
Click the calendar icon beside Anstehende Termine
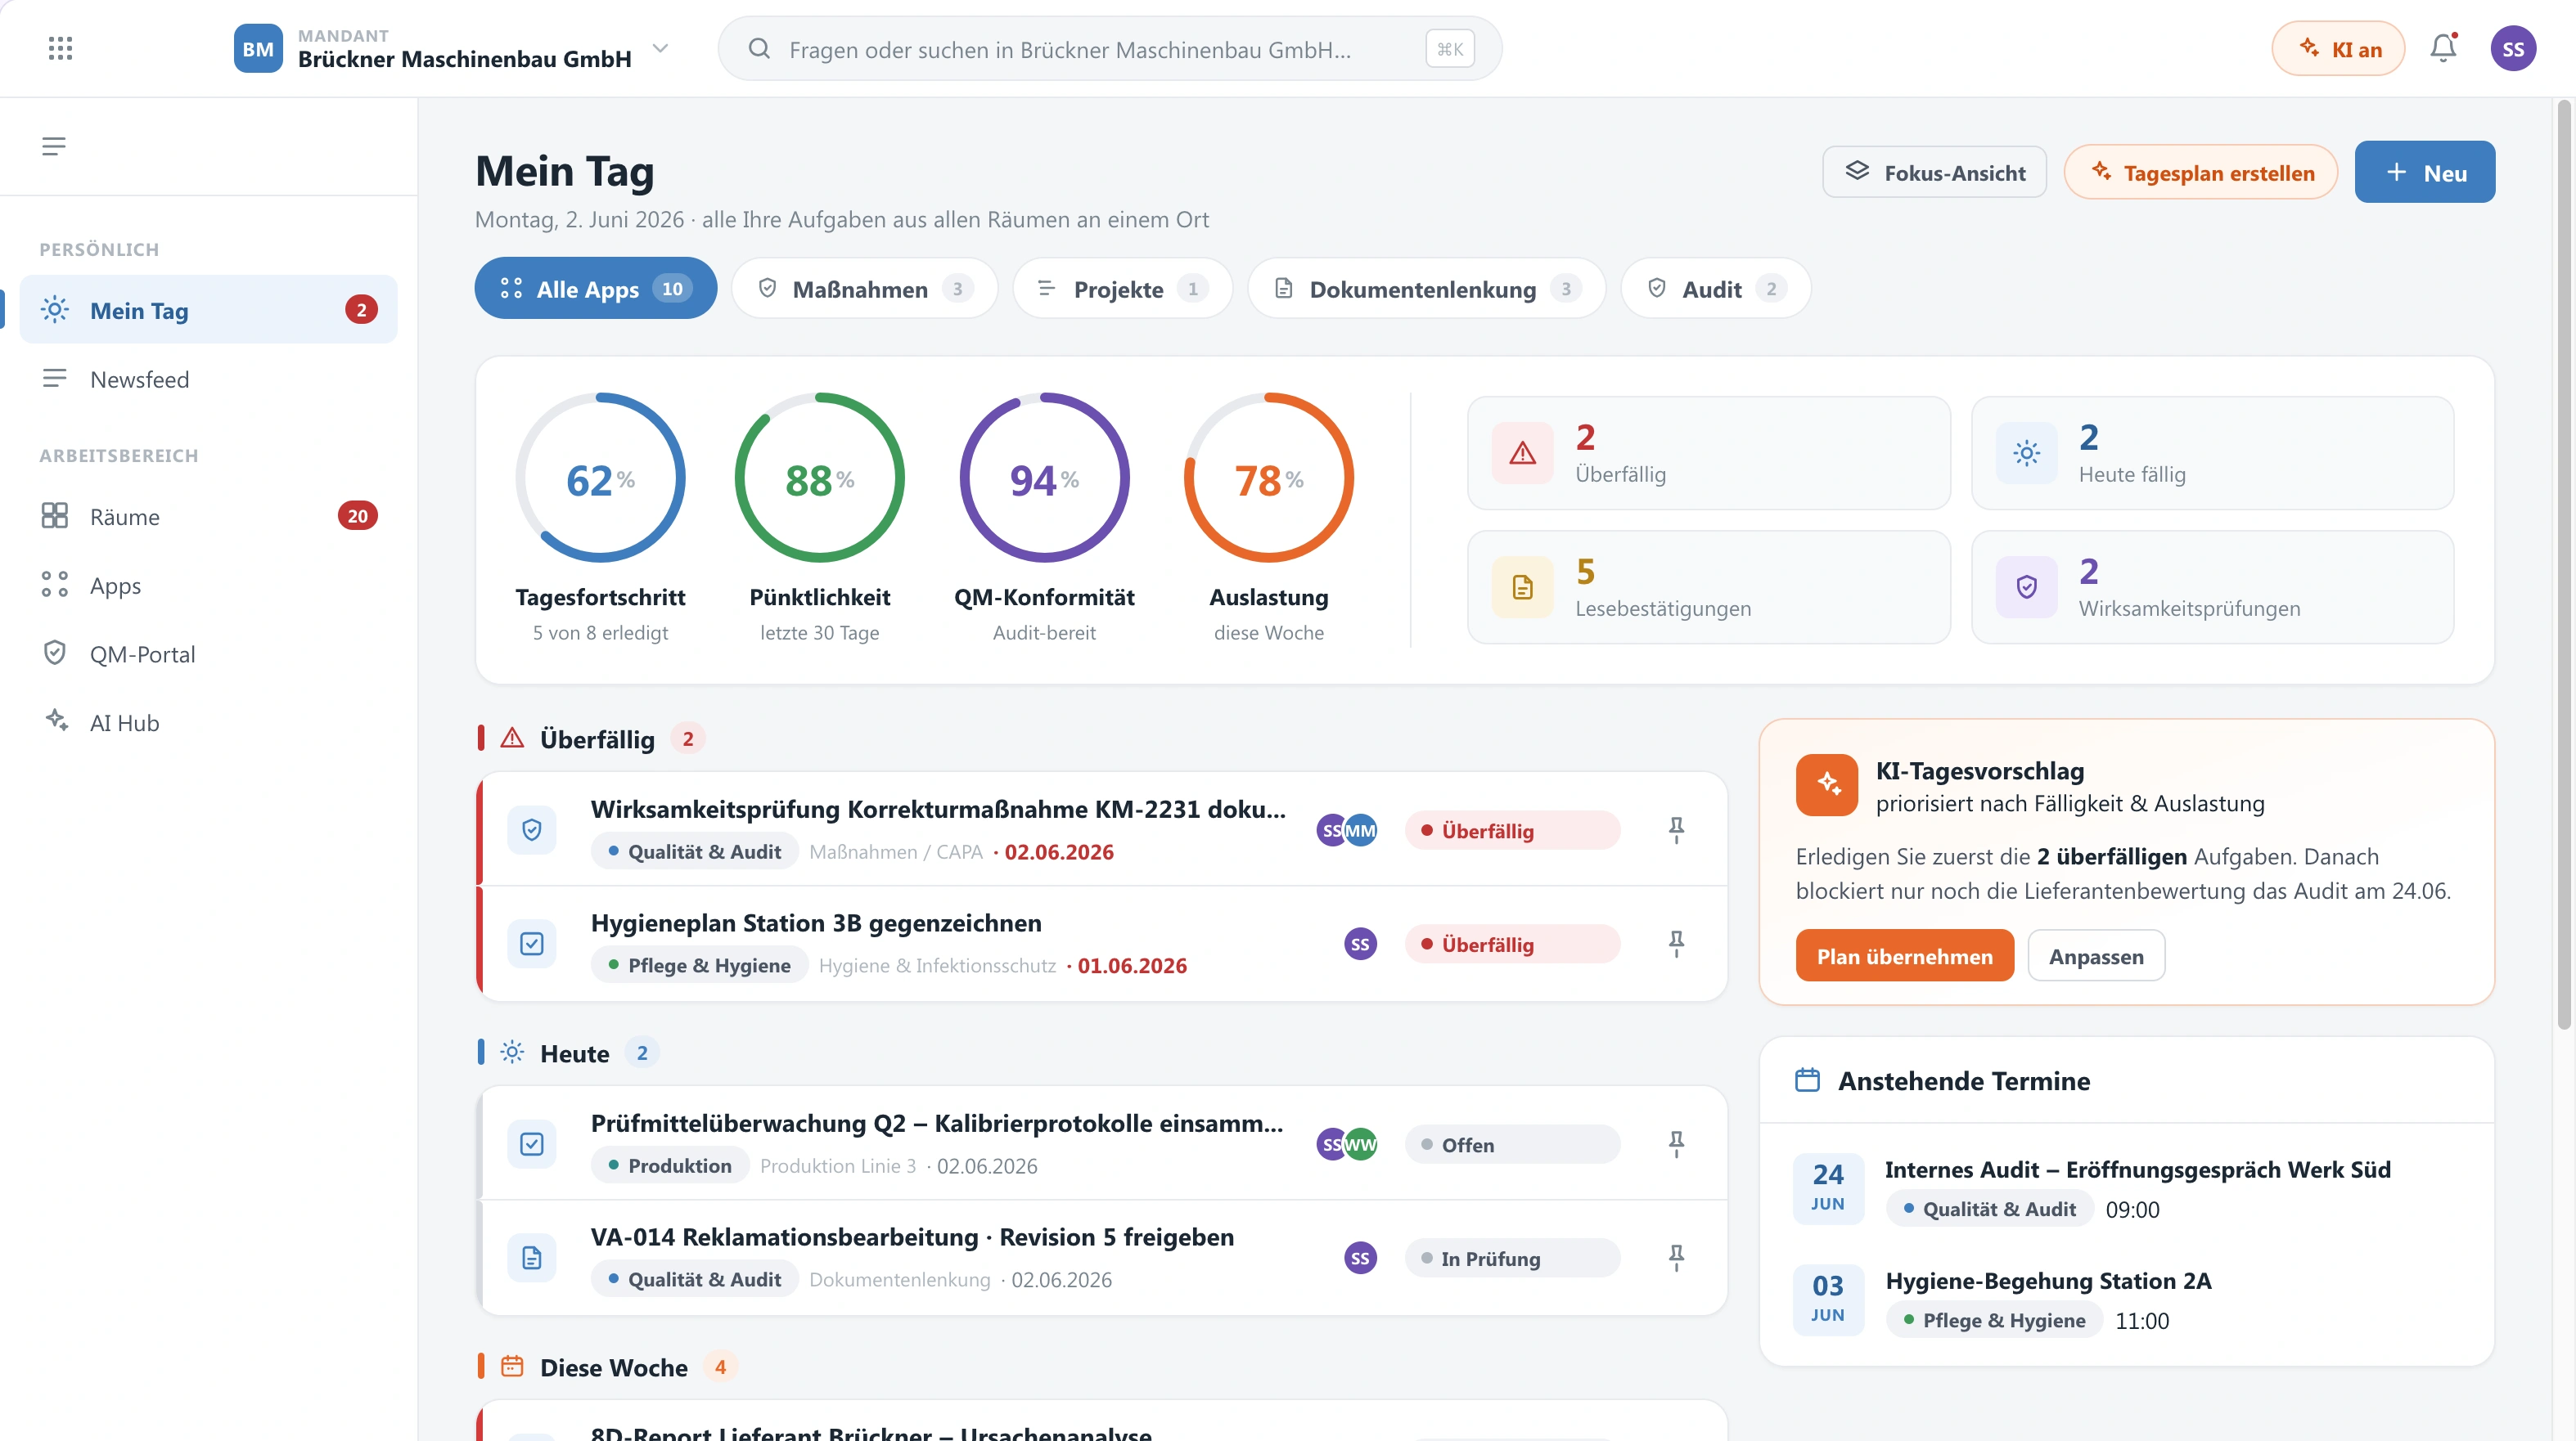[1807, 1080]
